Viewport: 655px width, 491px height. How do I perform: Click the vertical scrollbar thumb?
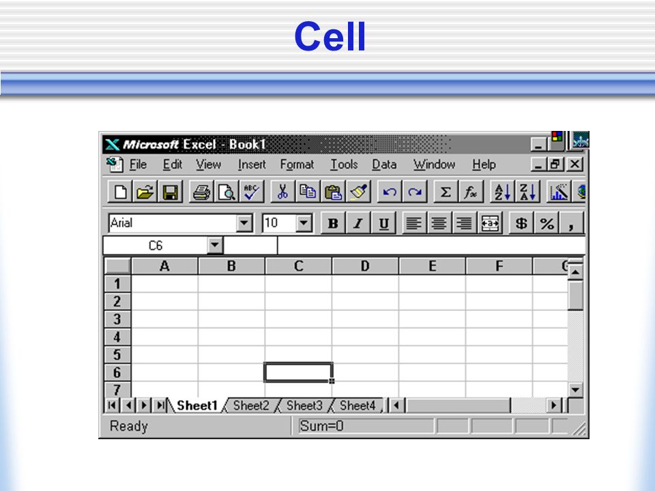[575, 295]
